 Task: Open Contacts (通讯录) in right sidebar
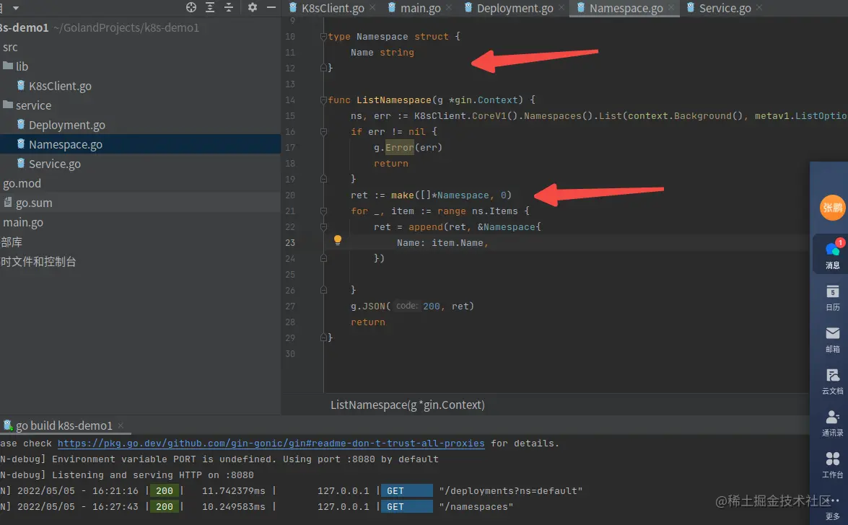click(832, 423)
